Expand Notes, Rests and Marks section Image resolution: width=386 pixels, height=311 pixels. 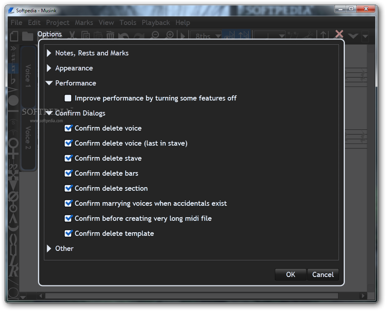[49, 53]
